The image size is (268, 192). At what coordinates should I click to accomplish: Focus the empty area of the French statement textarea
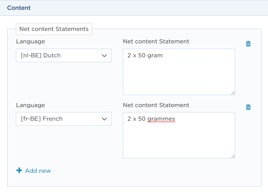(179, 140)
